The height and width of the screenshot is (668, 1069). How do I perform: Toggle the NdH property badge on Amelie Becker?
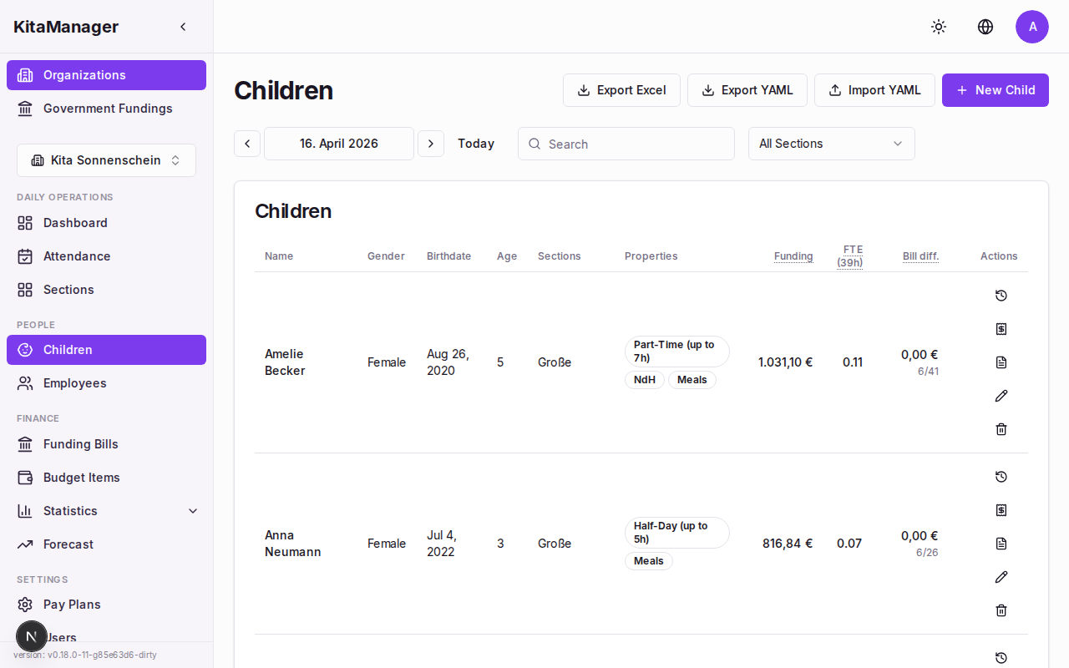[644, 380]
